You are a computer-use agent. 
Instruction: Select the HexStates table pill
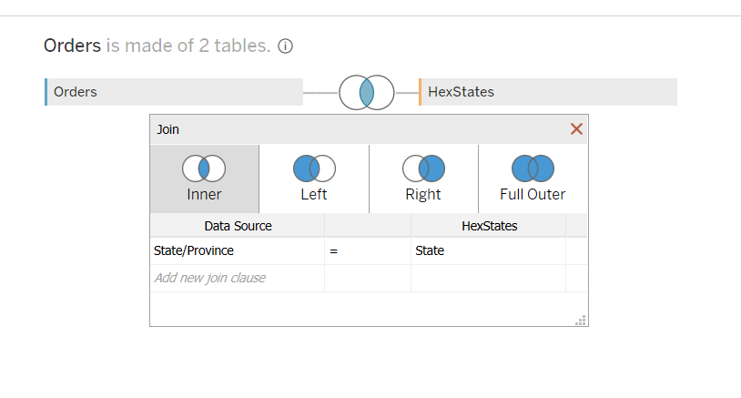[x=548, y=92]
